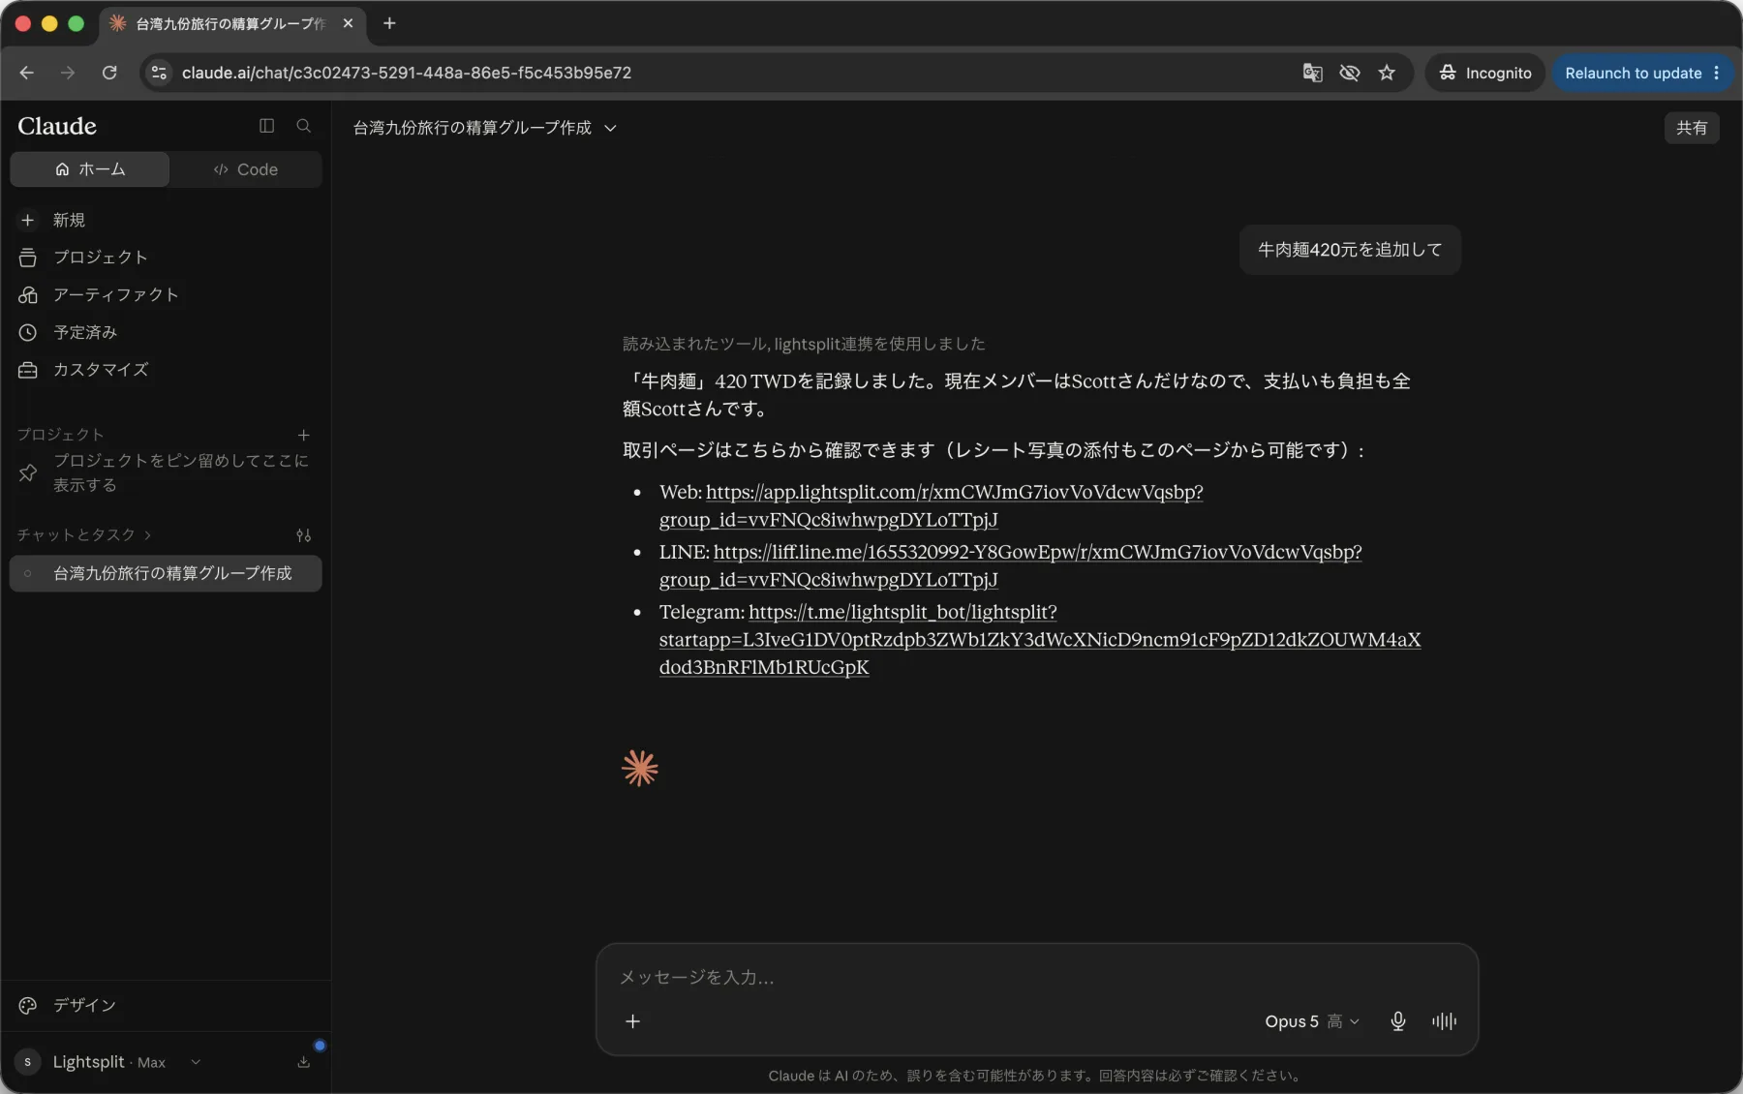Expand チャットとタスク section

pyautogui.click(x=83, y=534)
